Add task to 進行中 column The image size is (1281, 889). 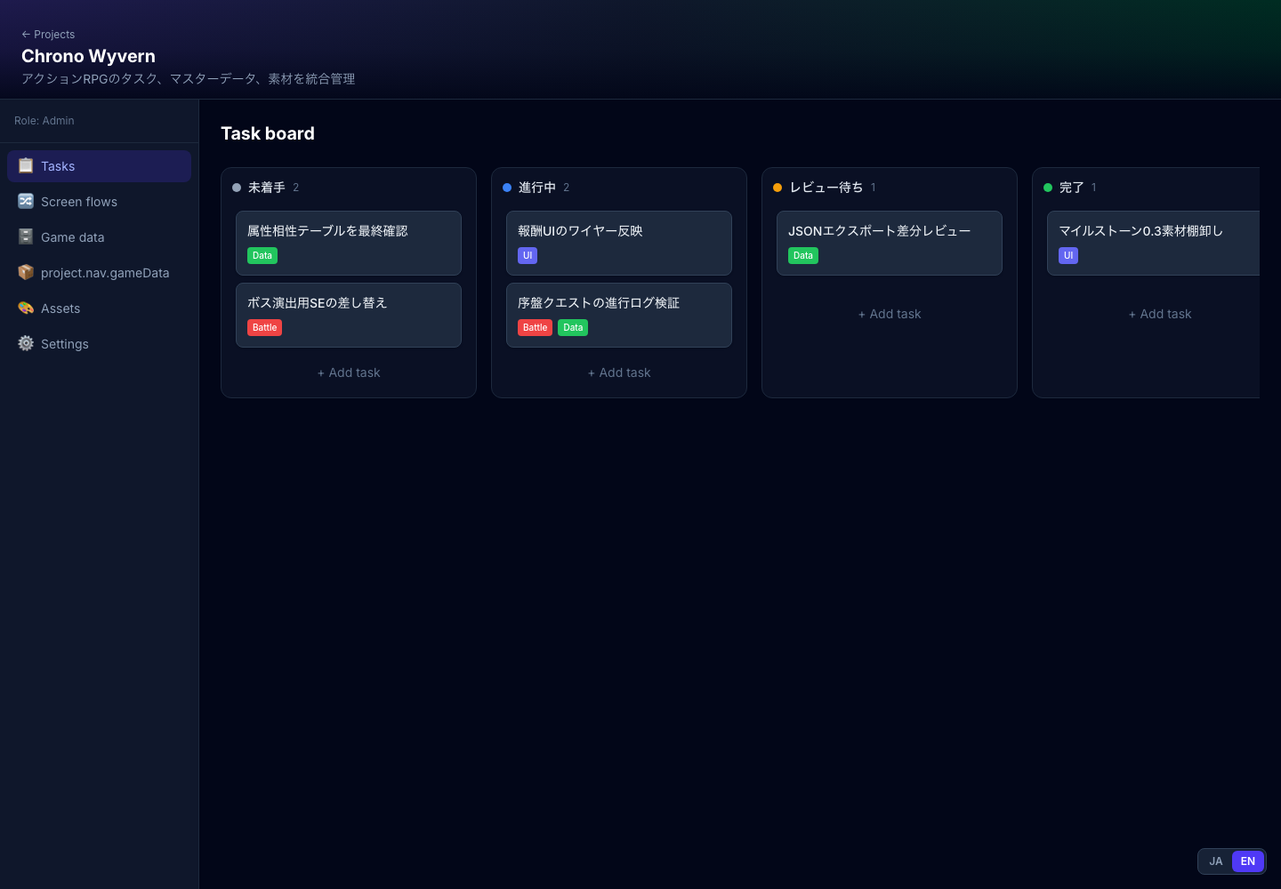pos(619,372)
